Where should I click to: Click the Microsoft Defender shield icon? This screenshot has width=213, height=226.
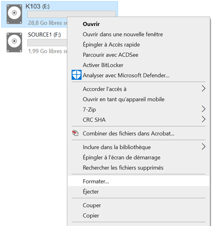coord(77,75)
